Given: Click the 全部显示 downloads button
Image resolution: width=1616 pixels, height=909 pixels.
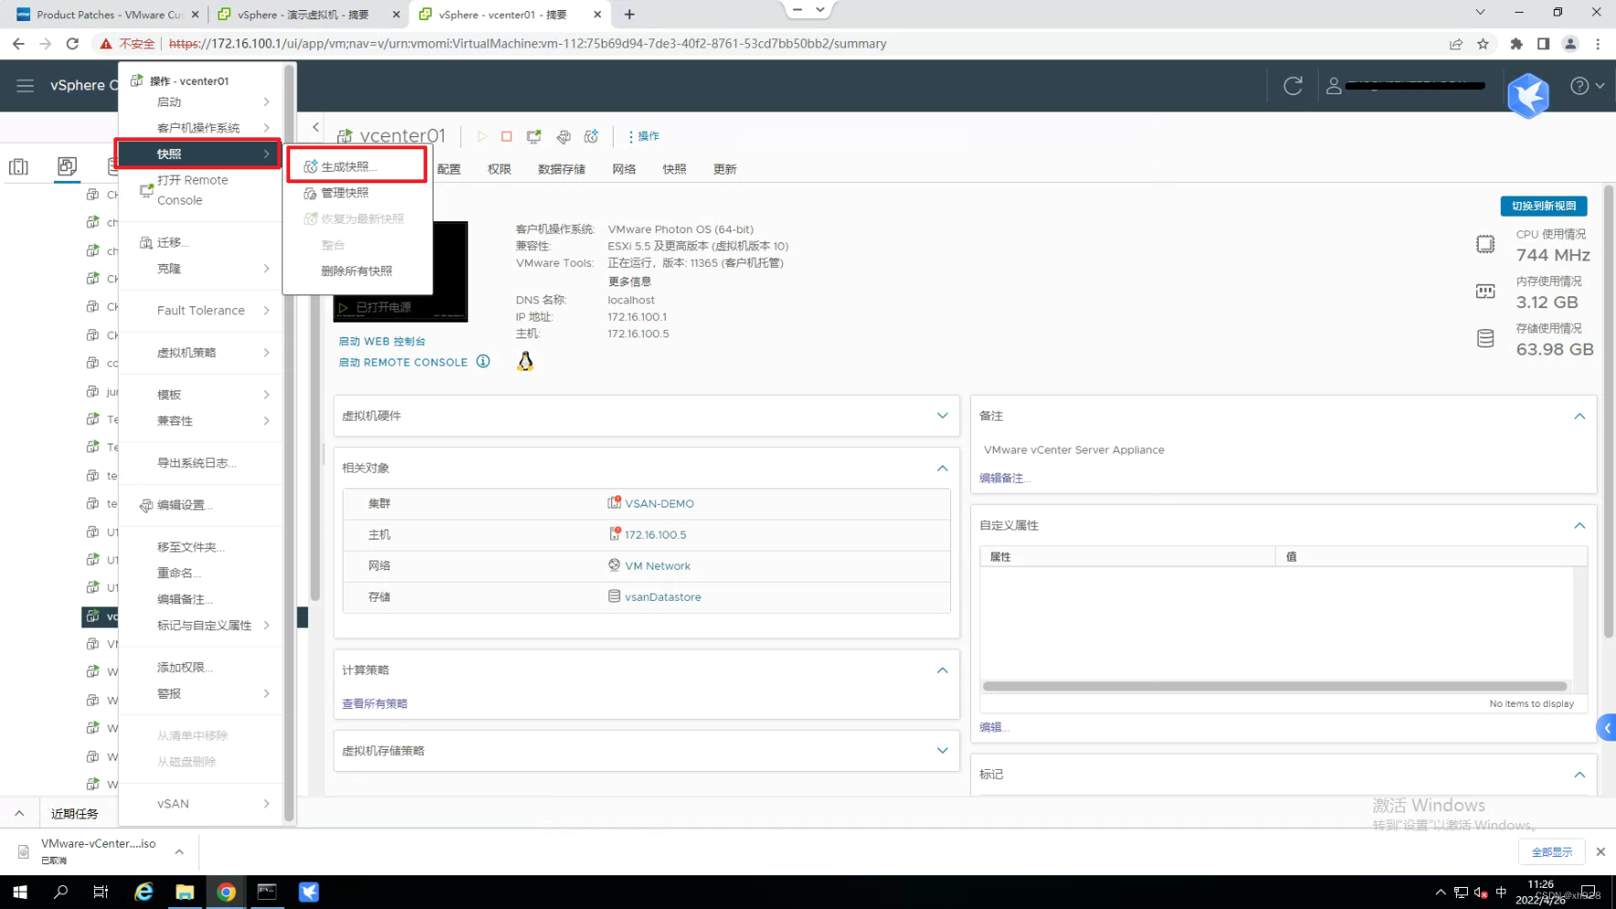Looking at the screenshot, I should tap(1551, 851).
